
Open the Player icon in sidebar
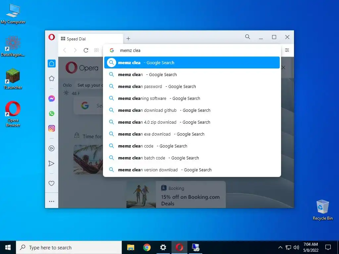(51, 148)
